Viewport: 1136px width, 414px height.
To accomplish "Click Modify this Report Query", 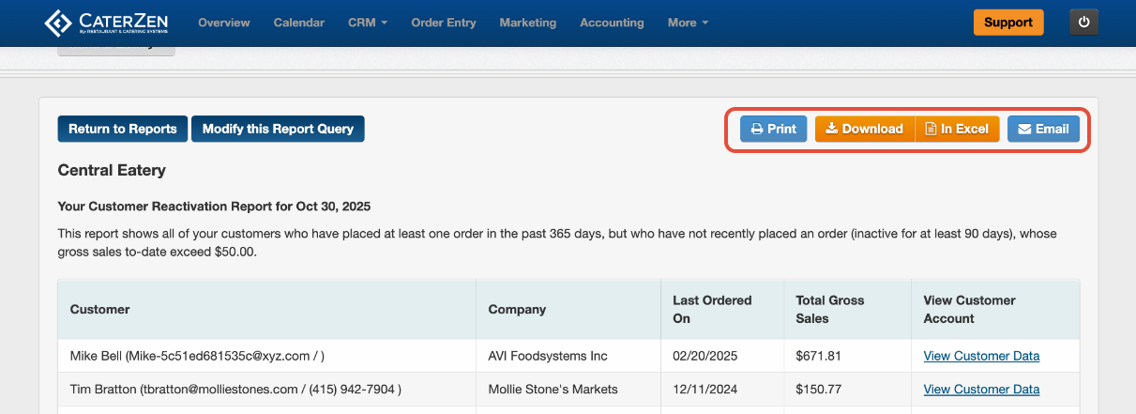I will (x=278, y=129).
